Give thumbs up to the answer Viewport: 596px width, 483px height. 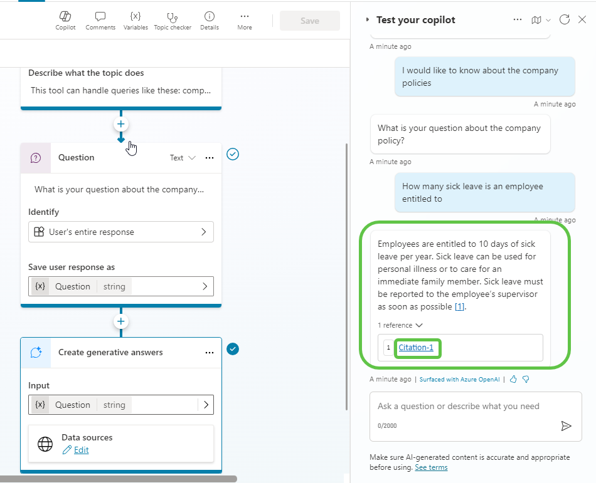pyautogui.click(x=513, y=379)
